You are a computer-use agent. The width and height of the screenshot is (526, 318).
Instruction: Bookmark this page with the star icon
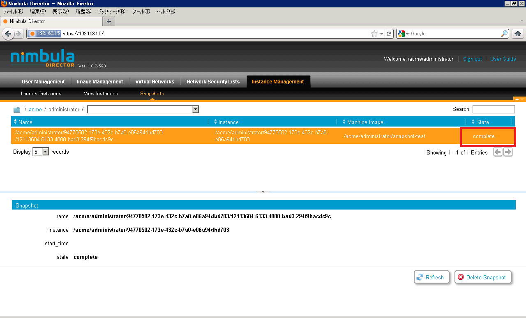click(374, 34)
